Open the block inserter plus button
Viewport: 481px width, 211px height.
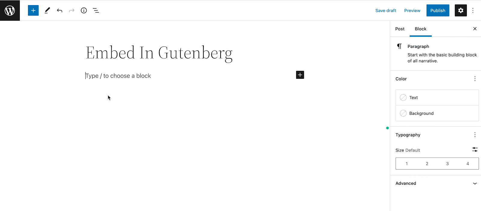click(33, 10)
